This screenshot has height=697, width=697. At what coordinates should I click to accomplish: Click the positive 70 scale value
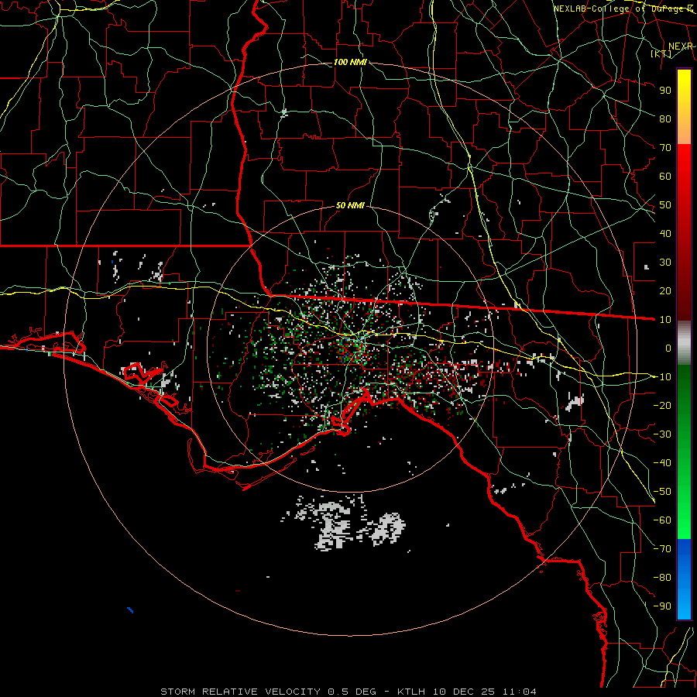pos(665,148)
